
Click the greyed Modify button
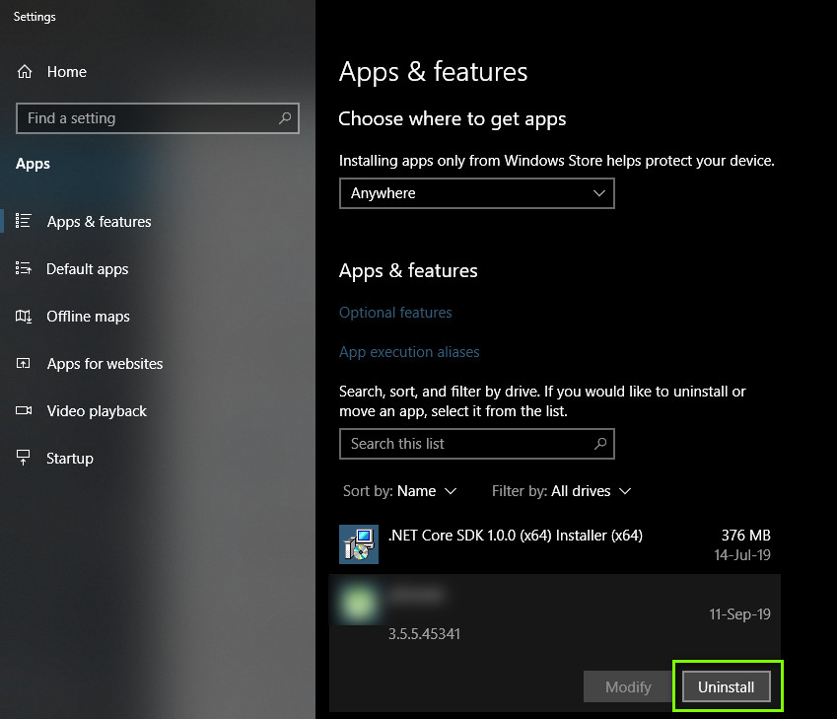[628, 686]
